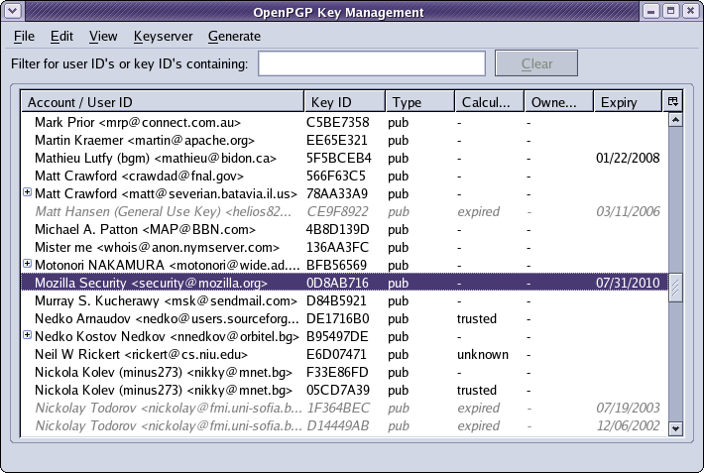
Task: Open the column picker icon in table header
Action: [x=672, y=101]
